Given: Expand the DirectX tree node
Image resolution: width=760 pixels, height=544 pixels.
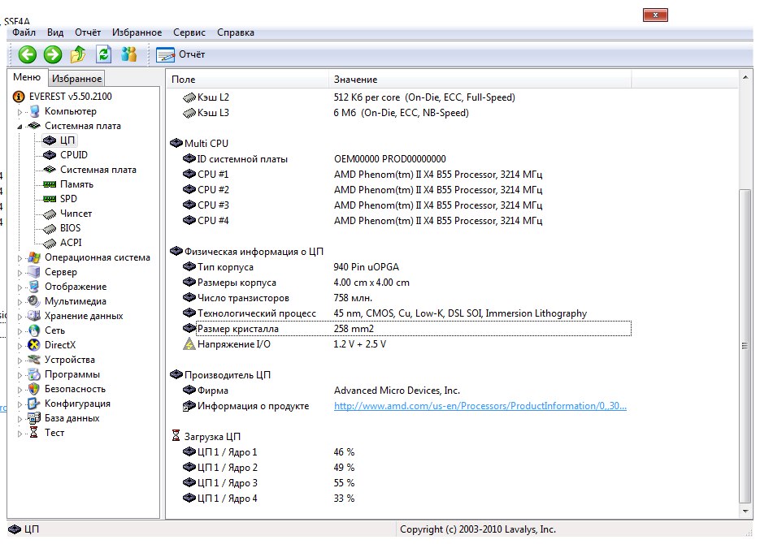Looking at the screenshot, I should click(x=20, y=346).
